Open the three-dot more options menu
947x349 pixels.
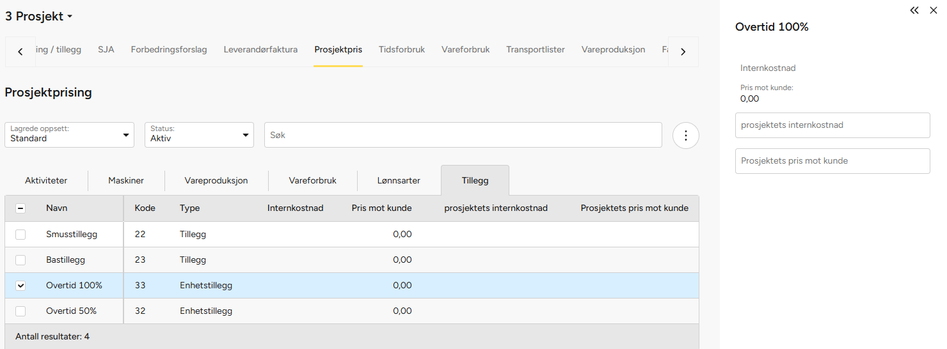click(685, 136)
